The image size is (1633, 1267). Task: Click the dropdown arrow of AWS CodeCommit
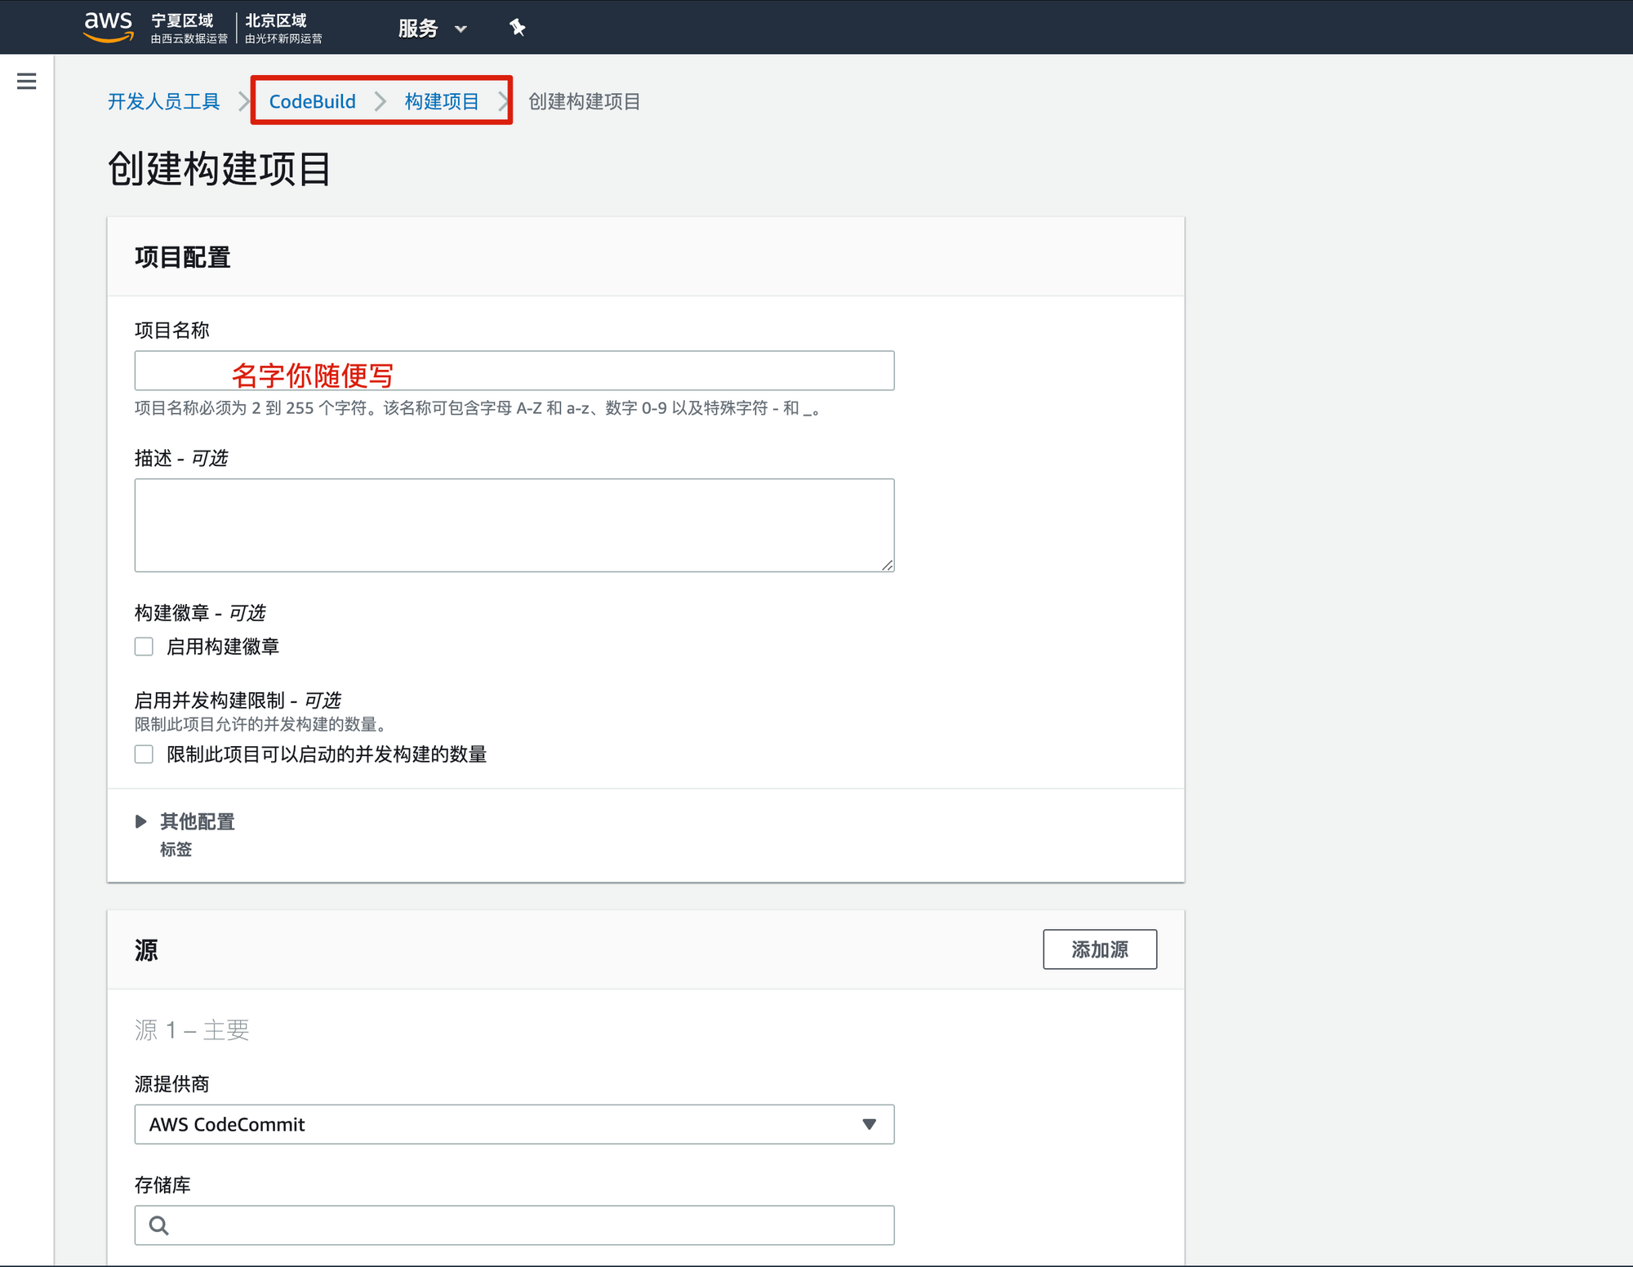coord(869,1124)
